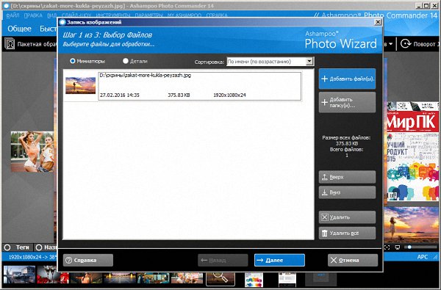Open the red roses filmstrip thumbnail
Image resolution: width=441 pixels, height=290 pixels.
pyautogui.click(x=53, y=275)
